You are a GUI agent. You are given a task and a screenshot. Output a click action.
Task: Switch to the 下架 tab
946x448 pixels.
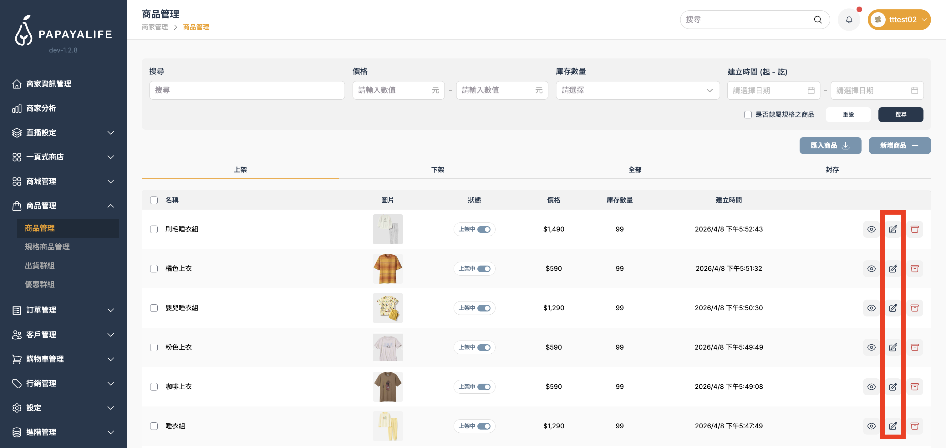click(437, 170)
